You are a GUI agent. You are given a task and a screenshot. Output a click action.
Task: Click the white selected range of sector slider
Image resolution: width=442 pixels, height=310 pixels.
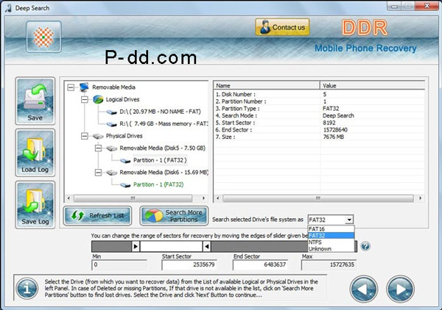pyautogui.click(x=171, y=247)
